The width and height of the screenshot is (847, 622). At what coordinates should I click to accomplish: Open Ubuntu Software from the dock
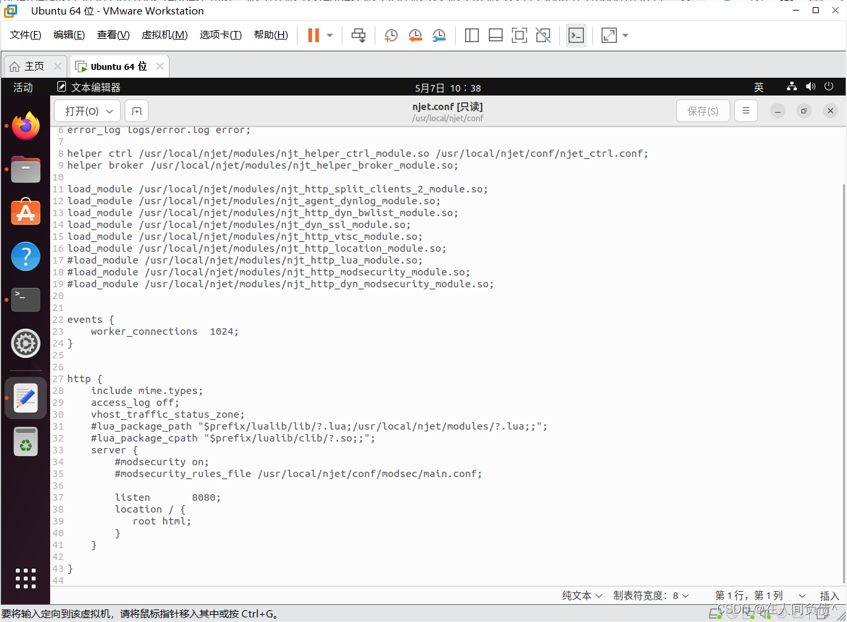26,212
